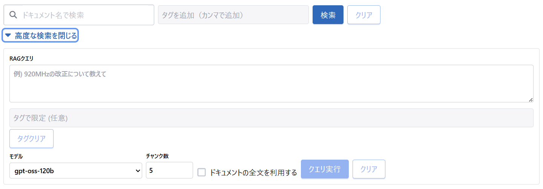Focus the タグを追加 (カンマで追加) field
The image size is (543, 189).
click(233, 15)
